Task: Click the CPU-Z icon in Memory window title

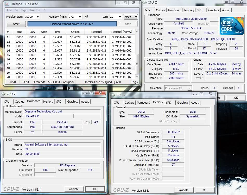Action: click(113, 95)
